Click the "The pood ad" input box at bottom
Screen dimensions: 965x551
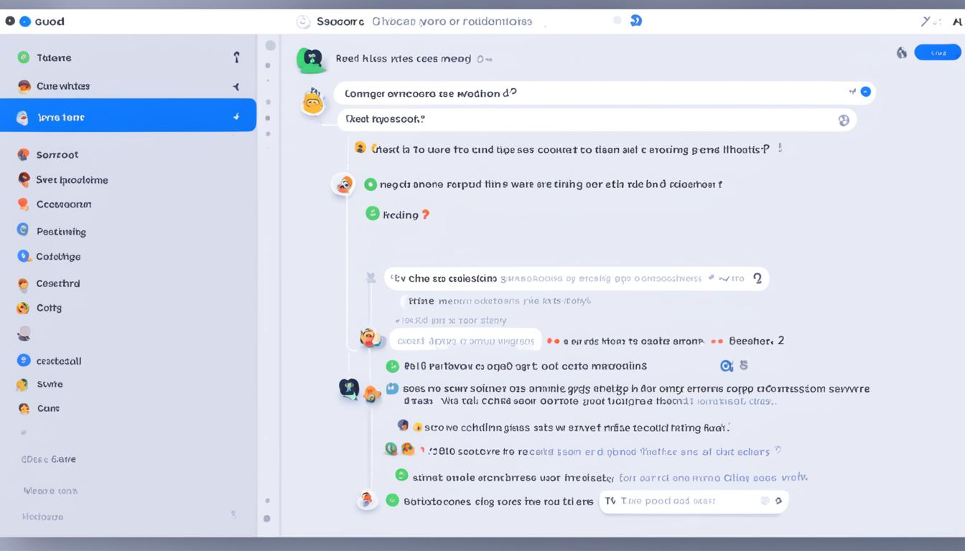click(682, 501)
